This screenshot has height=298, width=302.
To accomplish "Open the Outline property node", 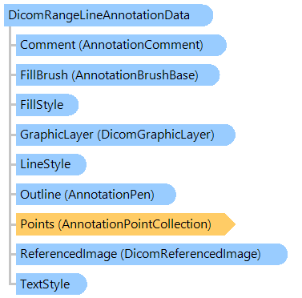I will (96, 195).
